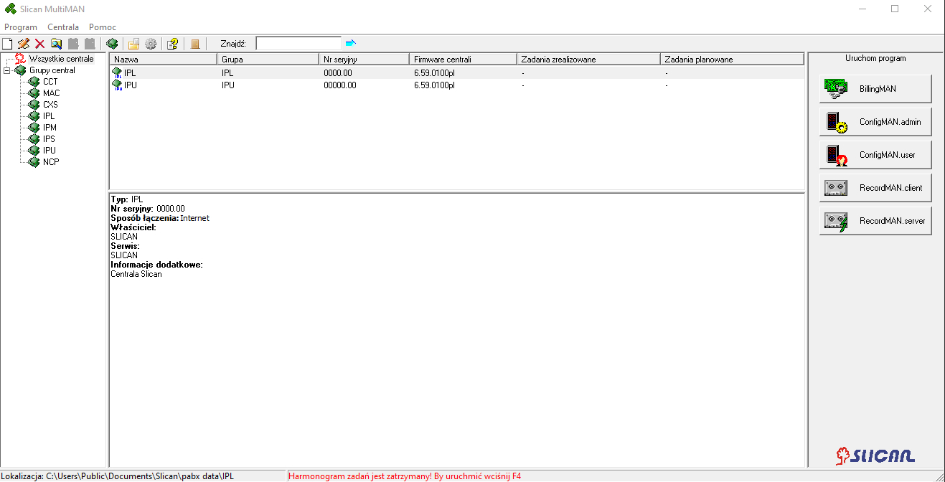Launch RecordMAN.server program
The image size is (945, 482).
point(875,221)
